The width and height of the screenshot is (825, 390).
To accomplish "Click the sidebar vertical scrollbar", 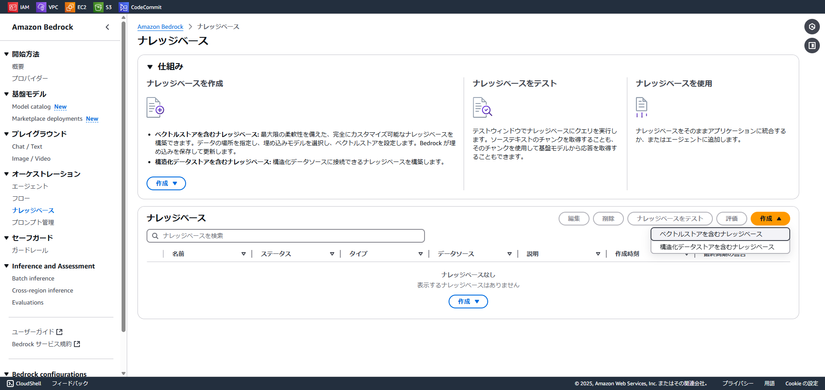I will click(123, 176).
